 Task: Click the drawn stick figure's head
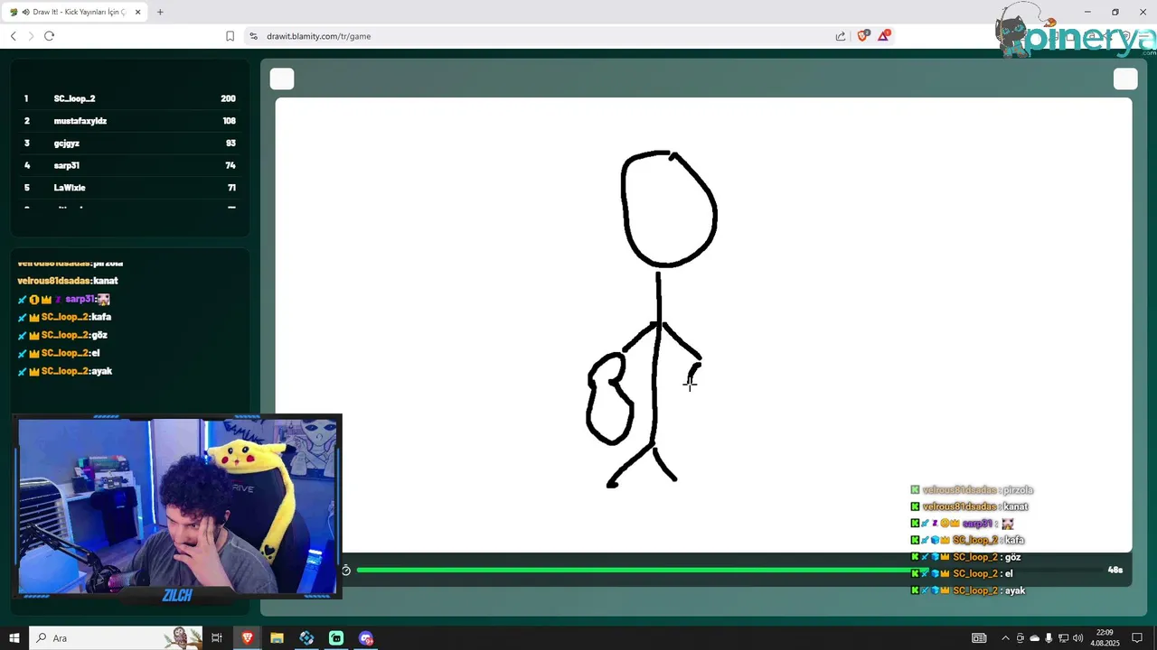tap(669, 209)
